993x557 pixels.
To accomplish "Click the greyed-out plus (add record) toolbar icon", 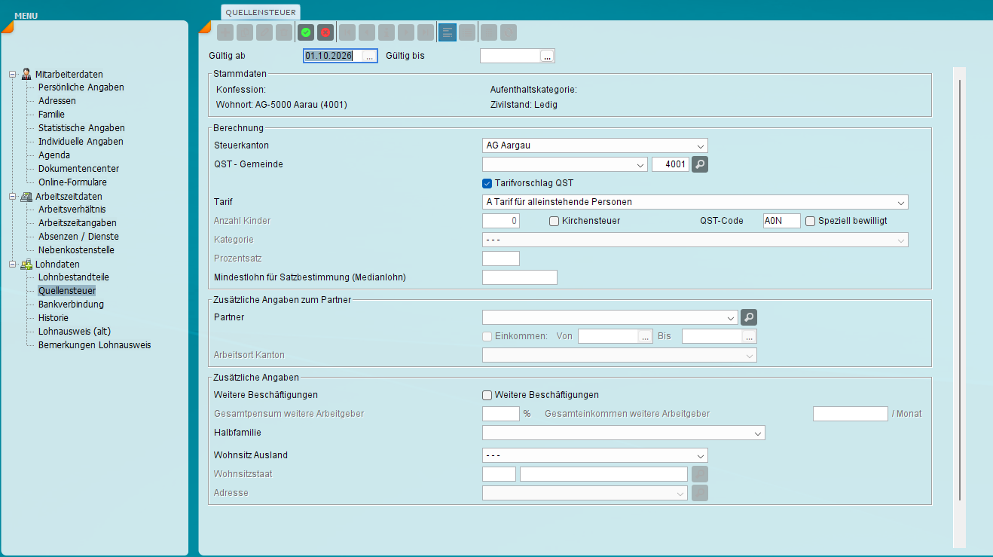I will point(225,32).
